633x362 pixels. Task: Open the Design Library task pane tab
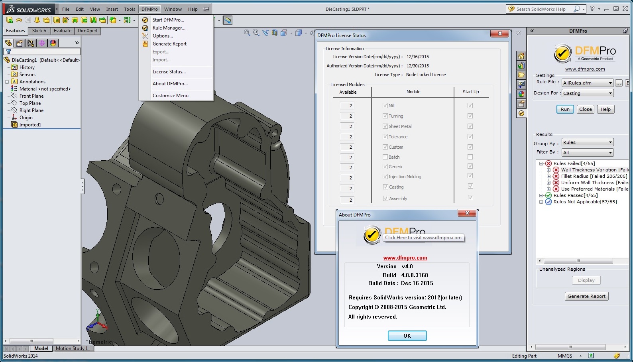(x=521, y=65)
